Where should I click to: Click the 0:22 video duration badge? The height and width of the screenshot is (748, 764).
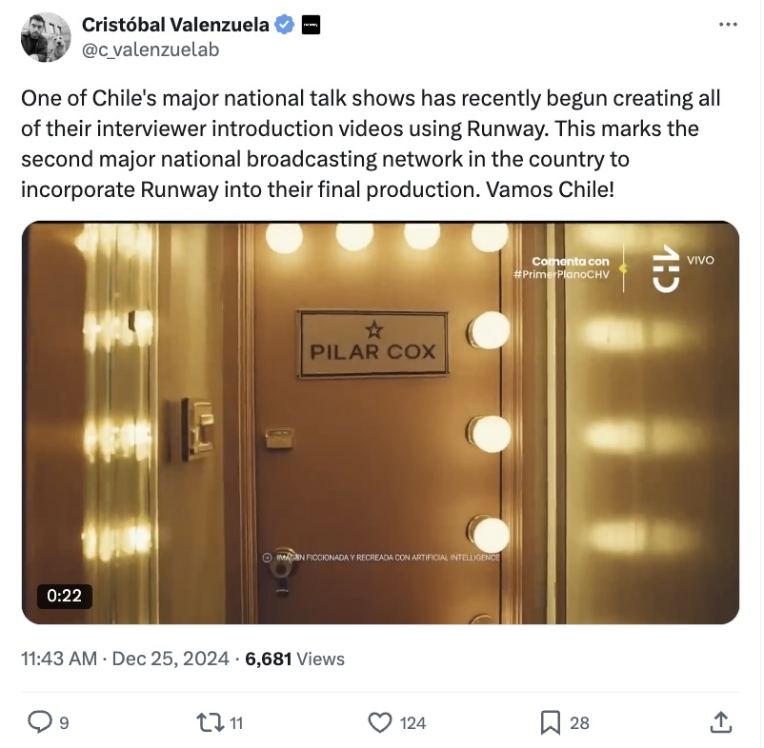(65, 596)
